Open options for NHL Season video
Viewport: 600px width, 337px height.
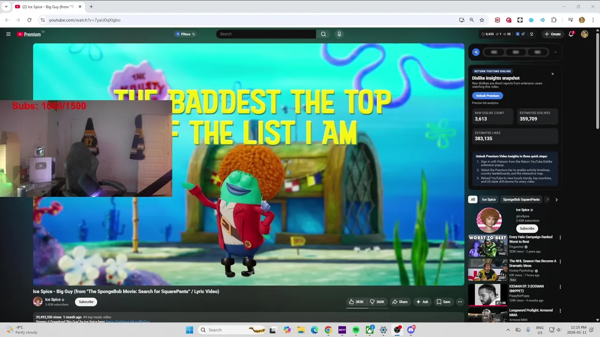click(560, 262)
